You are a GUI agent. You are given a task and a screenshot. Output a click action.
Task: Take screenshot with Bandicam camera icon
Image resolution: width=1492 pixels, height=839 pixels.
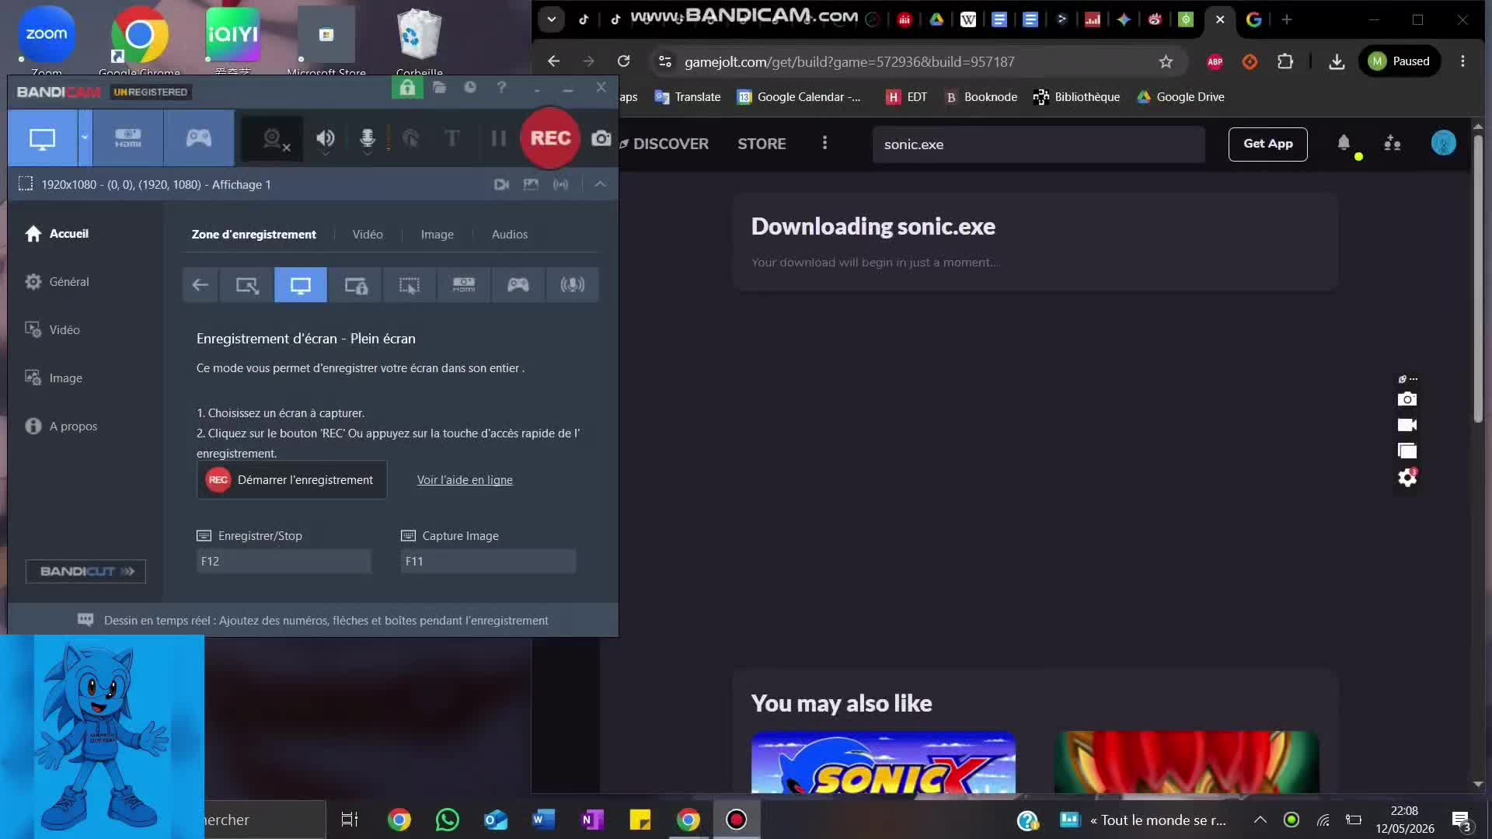(601, 138)
